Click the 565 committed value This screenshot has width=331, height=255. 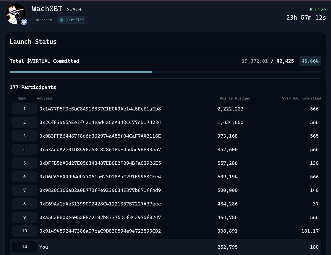[314, 136]
